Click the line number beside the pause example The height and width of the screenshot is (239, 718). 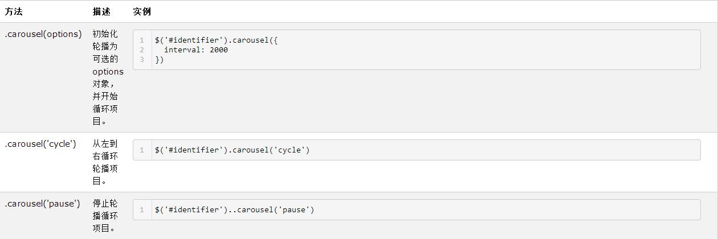click(142, 210)
